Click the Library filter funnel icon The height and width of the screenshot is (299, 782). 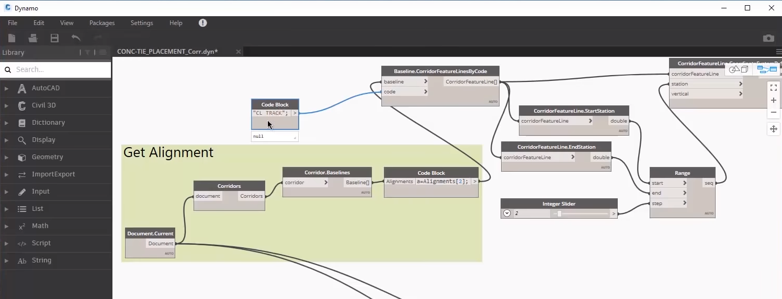coord(88,52)
